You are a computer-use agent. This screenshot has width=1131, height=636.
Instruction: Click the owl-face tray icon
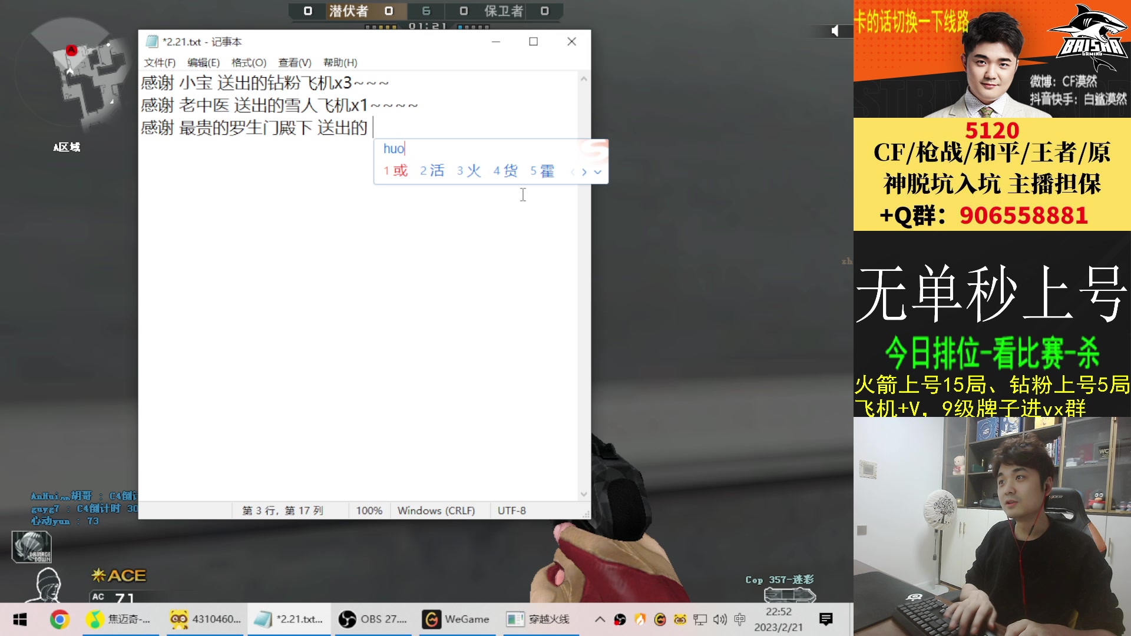[x=680, y=620]
